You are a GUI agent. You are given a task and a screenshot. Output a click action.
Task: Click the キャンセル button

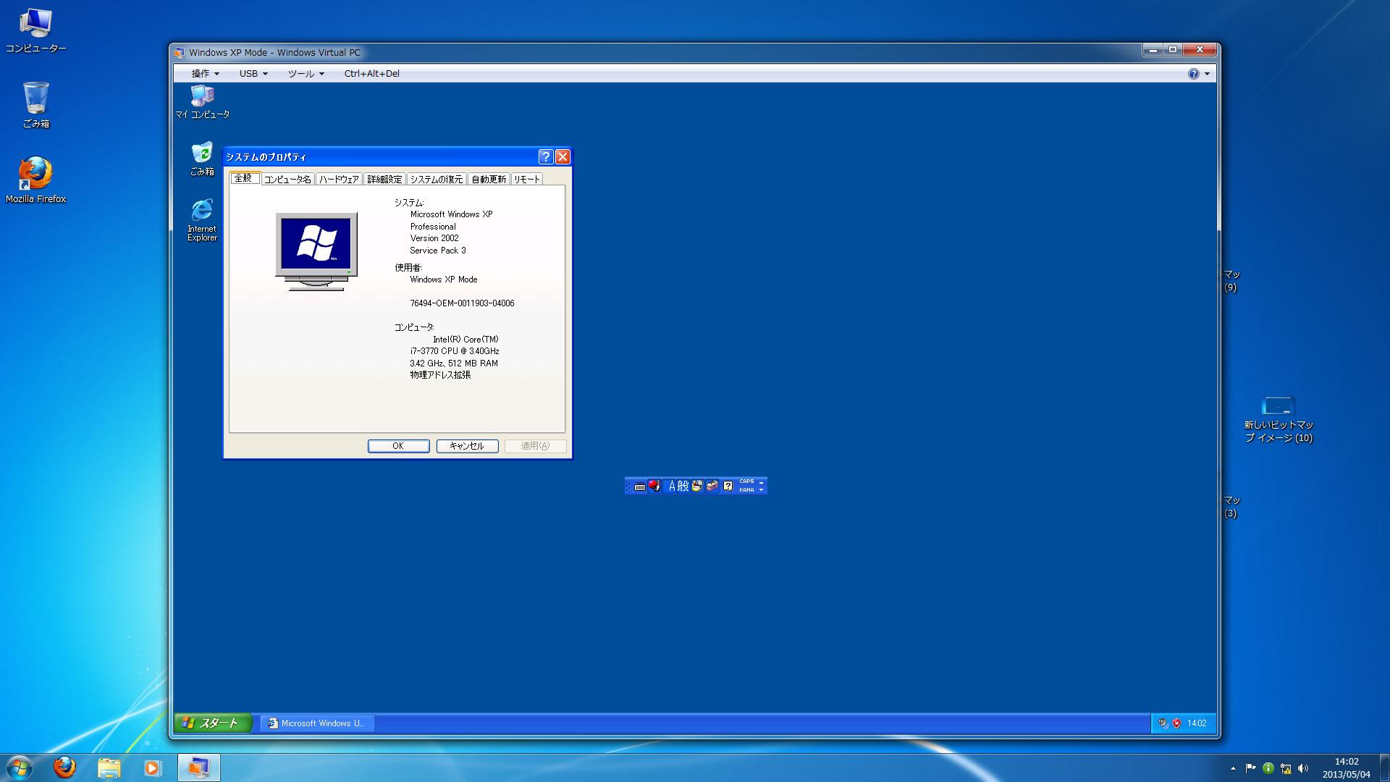(467, 446)
